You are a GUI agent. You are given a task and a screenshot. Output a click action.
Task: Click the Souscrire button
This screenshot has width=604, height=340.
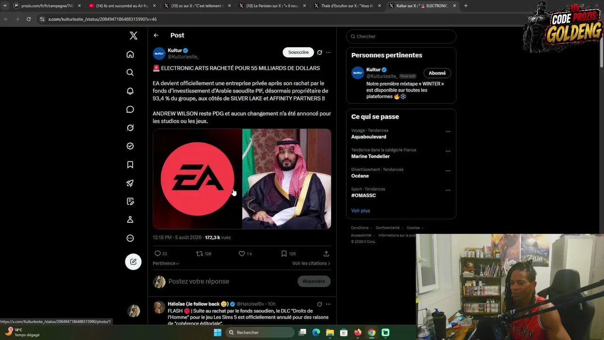pos(298,52)
